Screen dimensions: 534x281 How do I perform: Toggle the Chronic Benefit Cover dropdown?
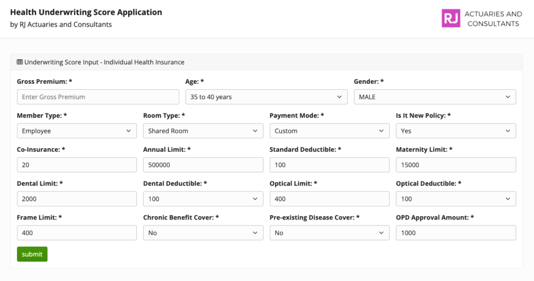[203, 233]
